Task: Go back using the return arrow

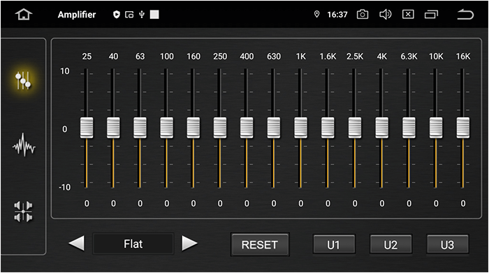Action: (465, 15)
